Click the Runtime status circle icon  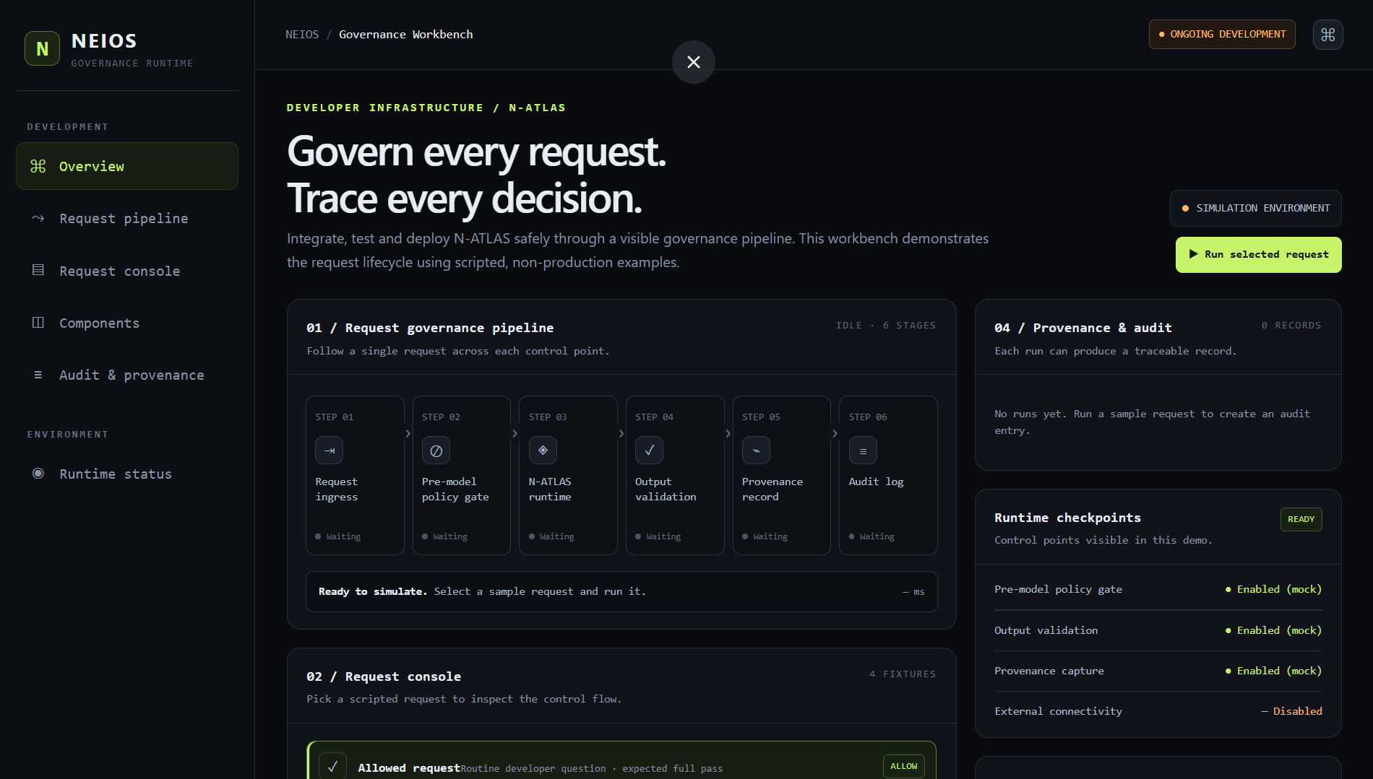(x=38, y=474)
